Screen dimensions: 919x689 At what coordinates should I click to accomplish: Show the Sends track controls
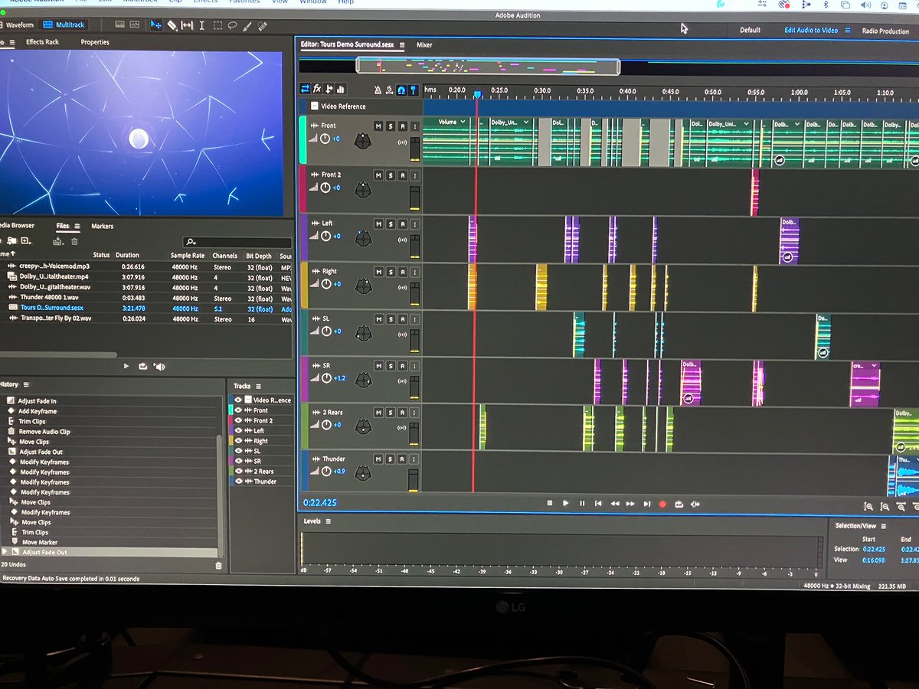(329, 89)
